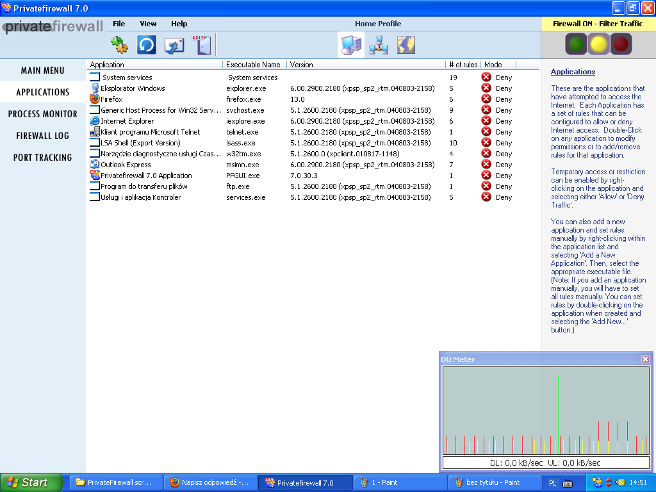Open the Help menu
656x492 pixels.
[179, 24]
